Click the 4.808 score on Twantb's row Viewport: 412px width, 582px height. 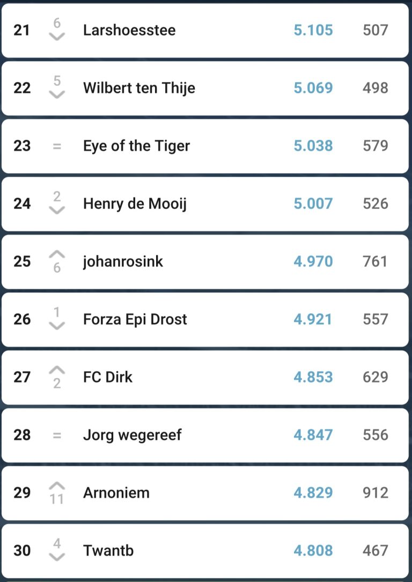pyautogui.click(x=313, y=551)
